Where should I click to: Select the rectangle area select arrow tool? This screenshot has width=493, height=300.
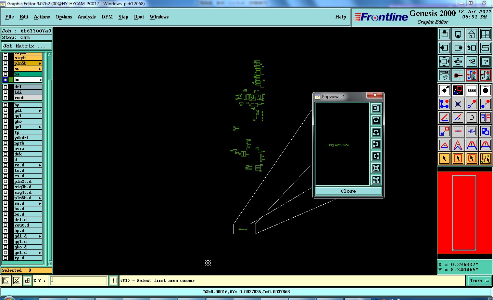point(458,159)
